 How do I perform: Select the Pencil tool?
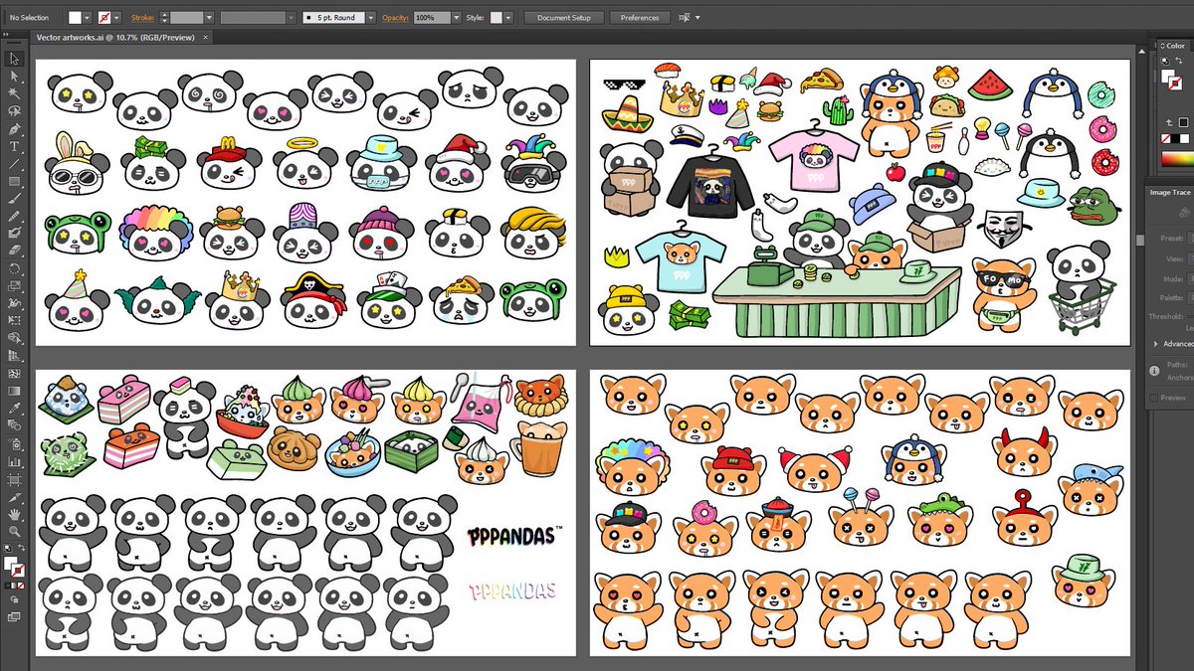[14, 216]
